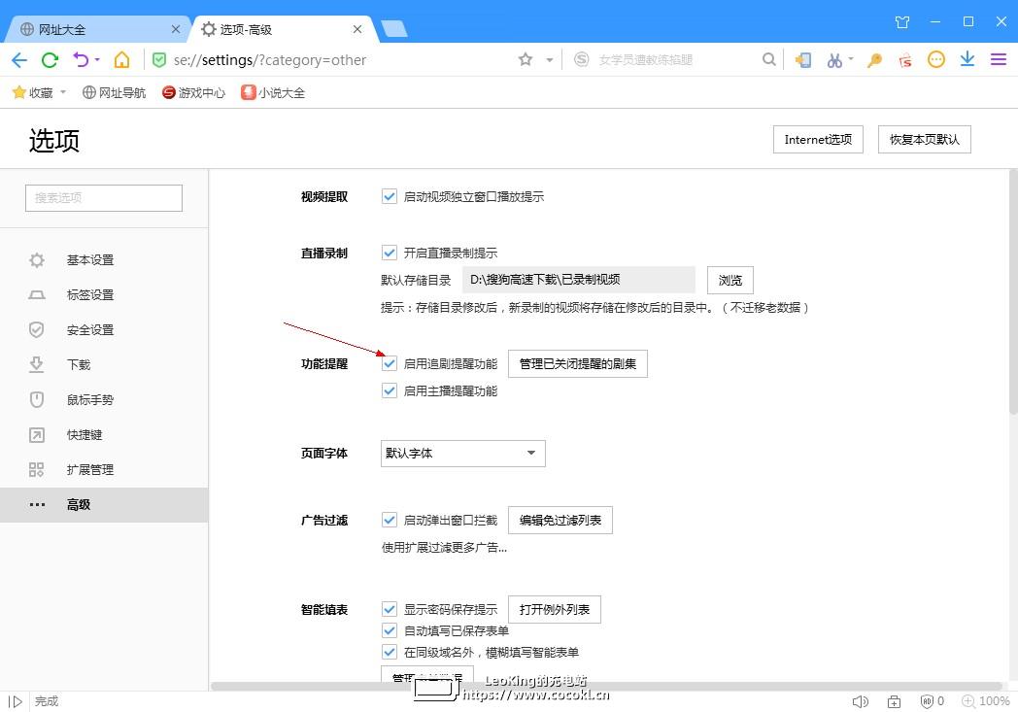Click the Sogou search engine logo icon

[x=581, y=59]
